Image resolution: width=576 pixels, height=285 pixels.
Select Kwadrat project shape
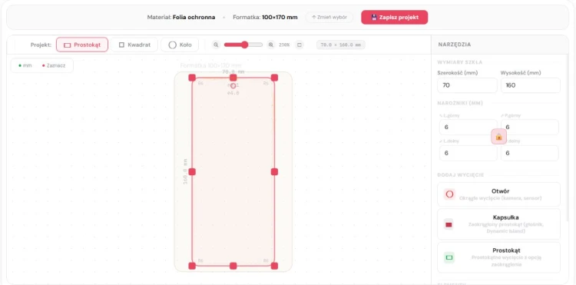click(134, 45)
